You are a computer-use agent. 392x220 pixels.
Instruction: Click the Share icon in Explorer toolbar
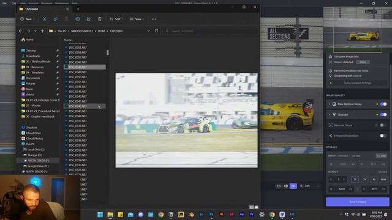(88, 19)
